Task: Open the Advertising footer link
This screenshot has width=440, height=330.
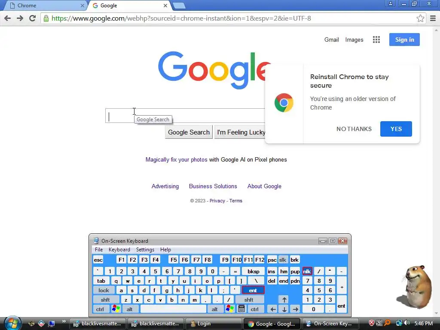Action: (x=165, y=186)
